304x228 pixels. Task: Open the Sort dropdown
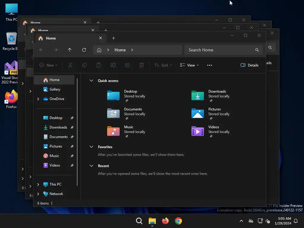(163, 65)
